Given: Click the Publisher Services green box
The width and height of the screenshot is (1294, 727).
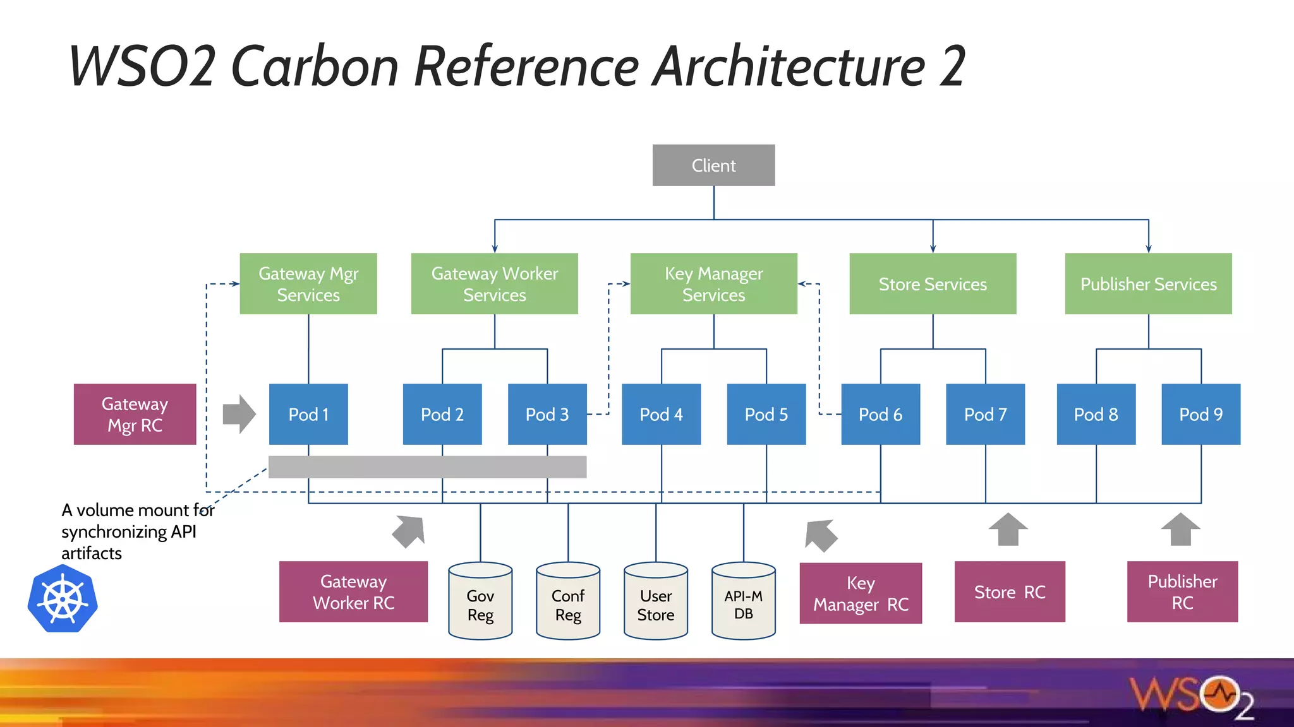Looking at the screenshot, I should pos(1148,284).
